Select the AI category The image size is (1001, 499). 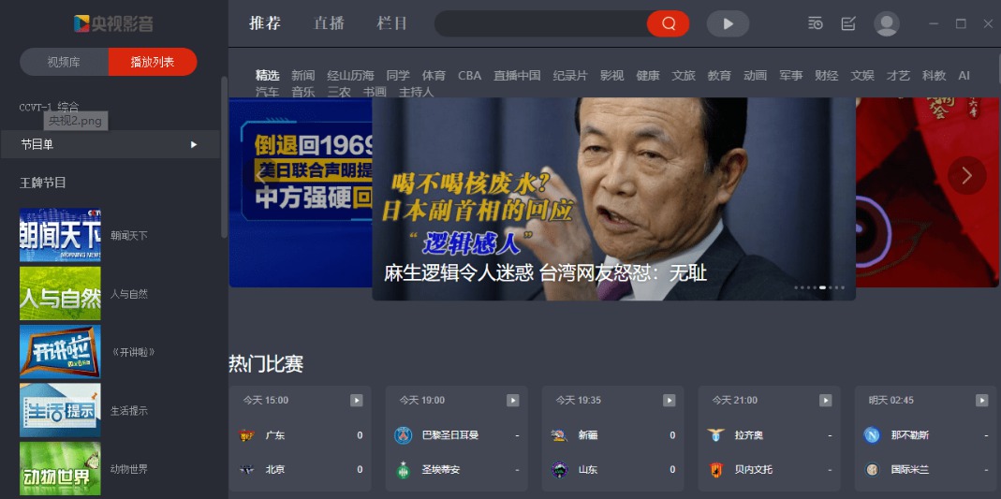coord(964,75)
